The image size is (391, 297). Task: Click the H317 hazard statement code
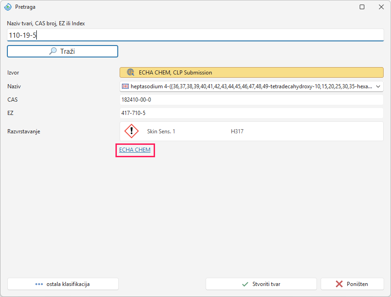[237, 131]
